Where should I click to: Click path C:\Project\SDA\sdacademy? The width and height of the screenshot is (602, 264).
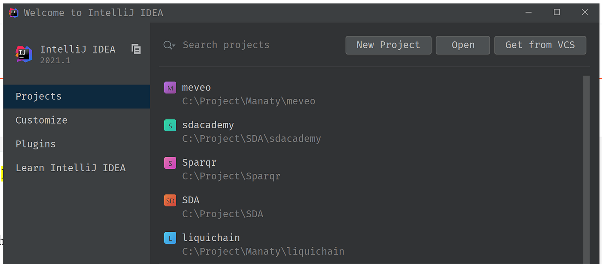252,139
